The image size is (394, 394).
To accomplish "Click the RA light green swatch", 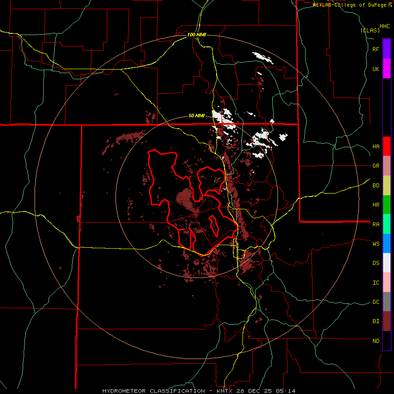I will (387, 224).
